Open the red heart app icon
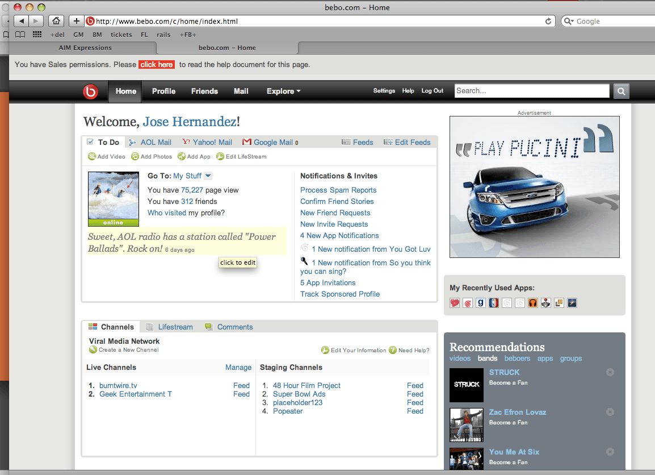 tap(455, 303)
